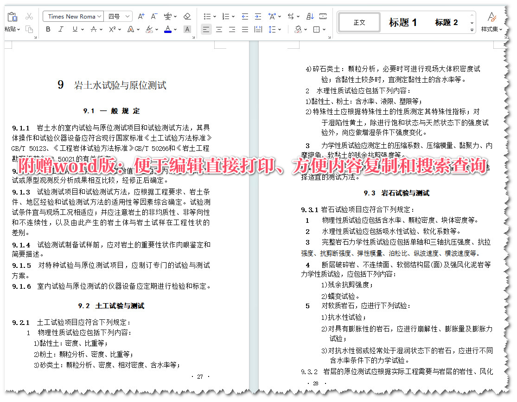Toggle the bulleted list formatting

tap(207, 16)
